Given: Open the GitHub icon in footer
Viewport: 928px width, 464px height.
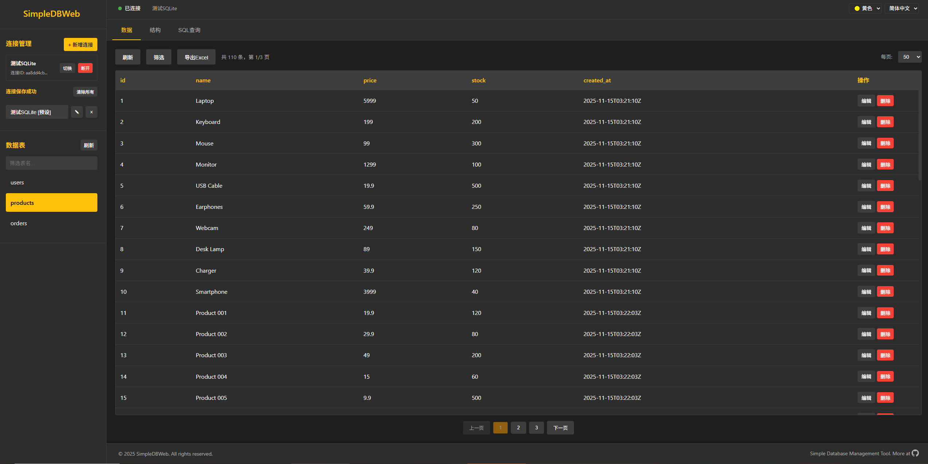Looking at the screenshot, I should (915, 453).
